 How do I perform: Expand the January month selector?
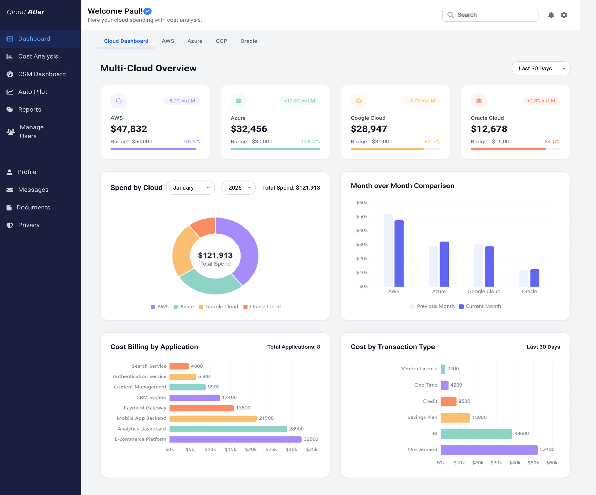tap(190, 187)
